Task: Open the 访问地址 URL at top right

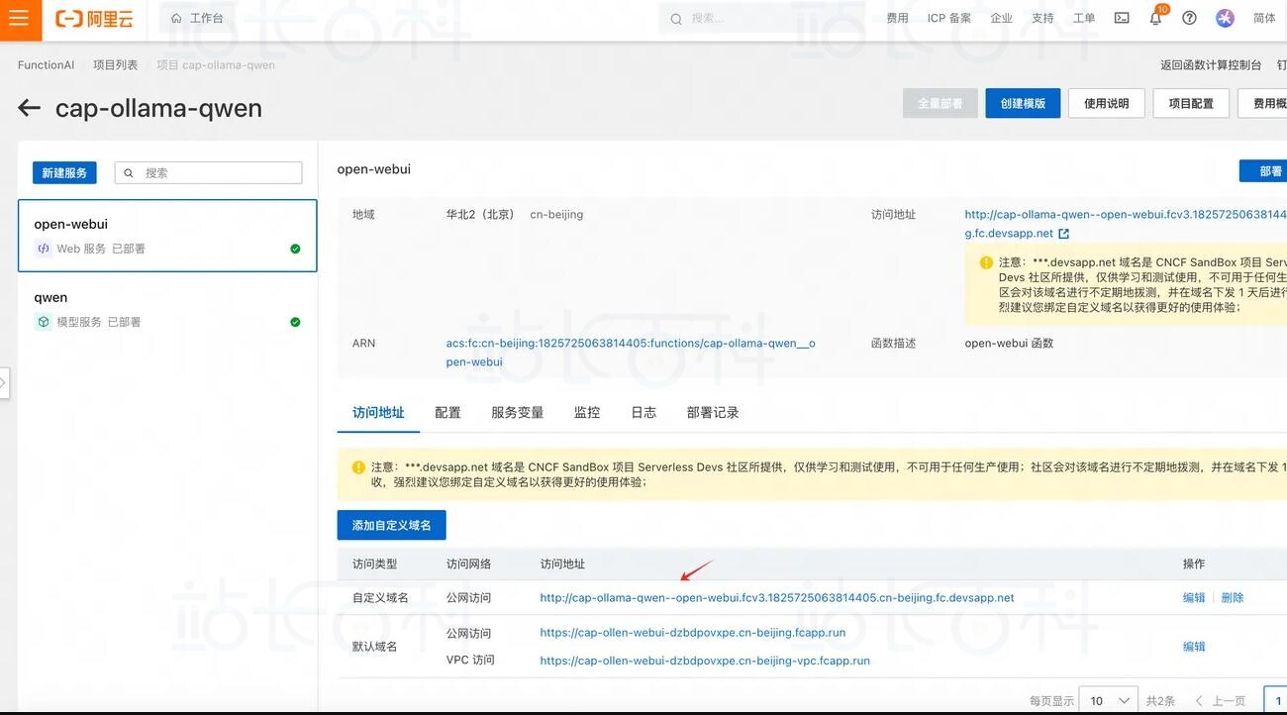Action: click(x=1126, y=224)
